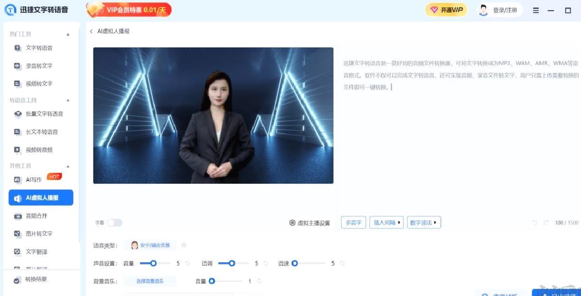This screenshot has height=296, width=581.
Task: Select the 视频转文字 sidebar icon
Action: pos(18,84)
